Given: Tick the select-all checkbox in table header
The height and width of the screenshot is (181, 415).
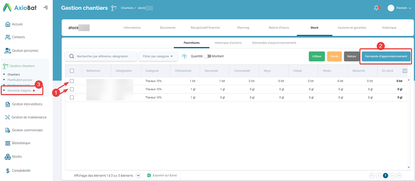Looking at the screenshot, I should [72, 71].
